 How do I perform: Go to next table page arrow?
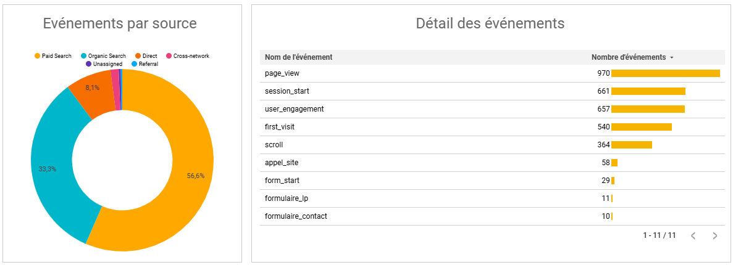(714, 235)
